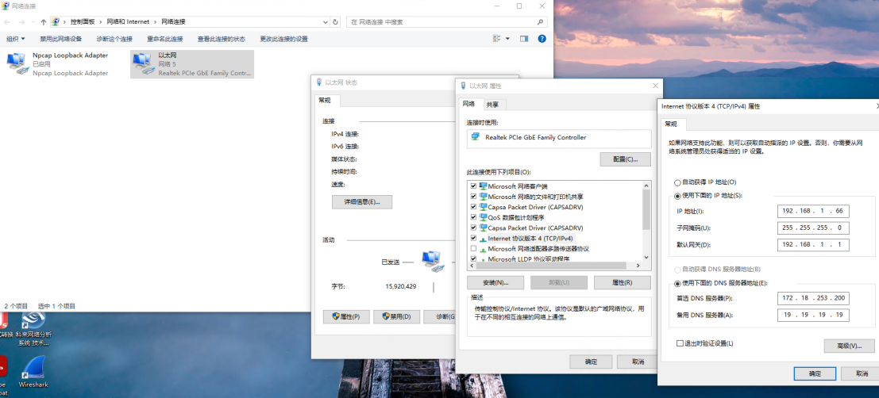Image resolution: width=879 pixels, height=398 pixels.
Task: Click 属性(P) button in 以太网 状态
Action: coord(346,316)
